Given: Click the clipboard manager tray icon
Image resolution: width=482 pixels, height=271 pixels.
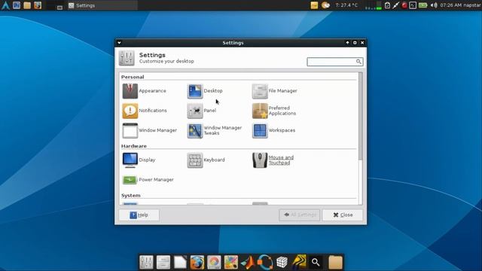Looking at the screenshot, I should click(x=387, y=5).
